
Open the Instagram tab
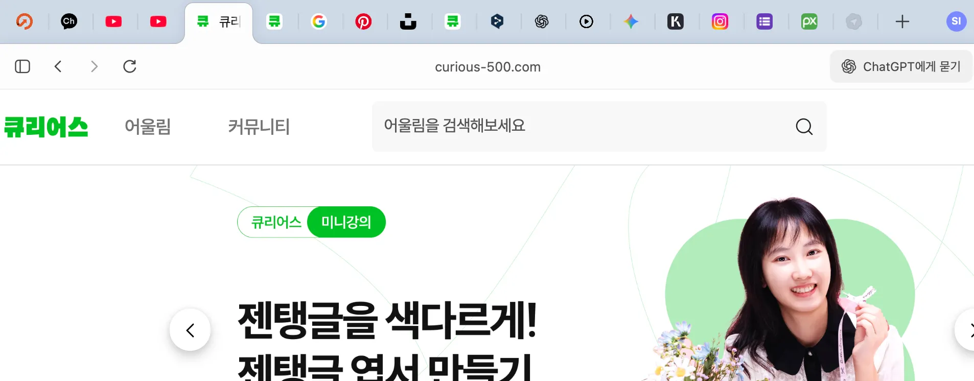pos(720,21)
